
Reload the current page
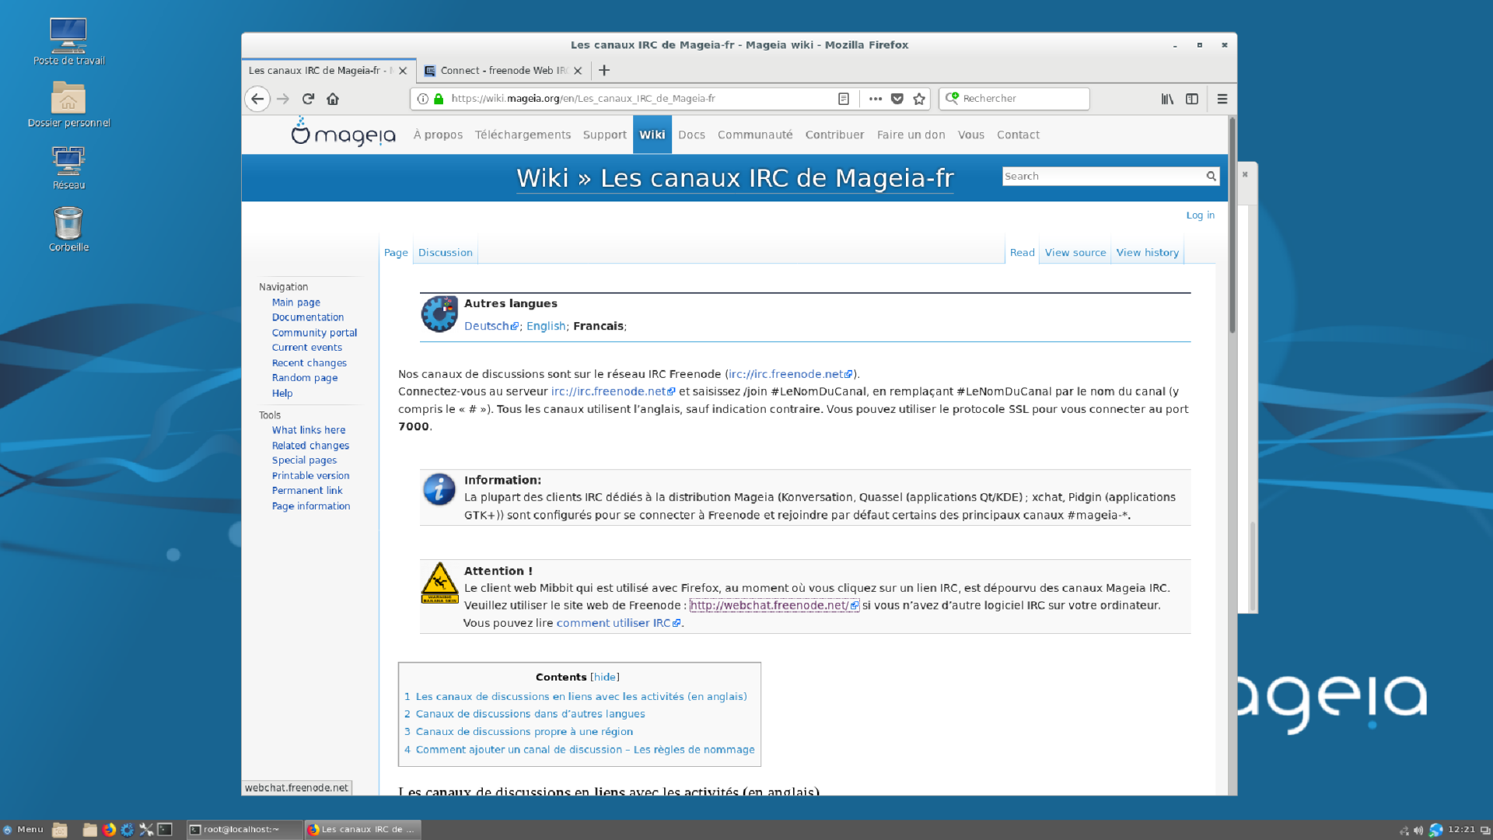coord(308,99)
